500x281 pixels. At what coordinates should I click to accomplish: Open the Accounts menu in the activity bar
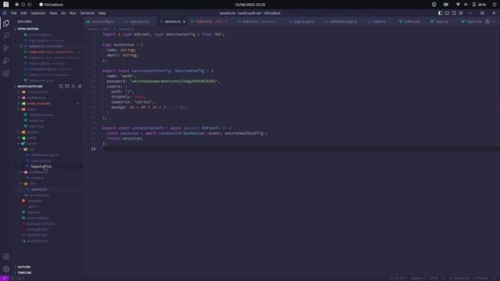click(x=6, y=257)
